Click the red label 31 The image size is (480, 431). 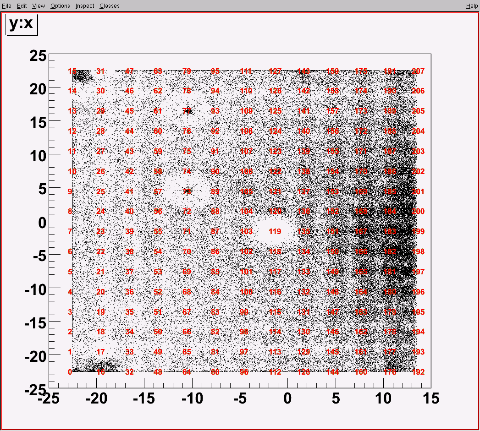tap(100, 71)
